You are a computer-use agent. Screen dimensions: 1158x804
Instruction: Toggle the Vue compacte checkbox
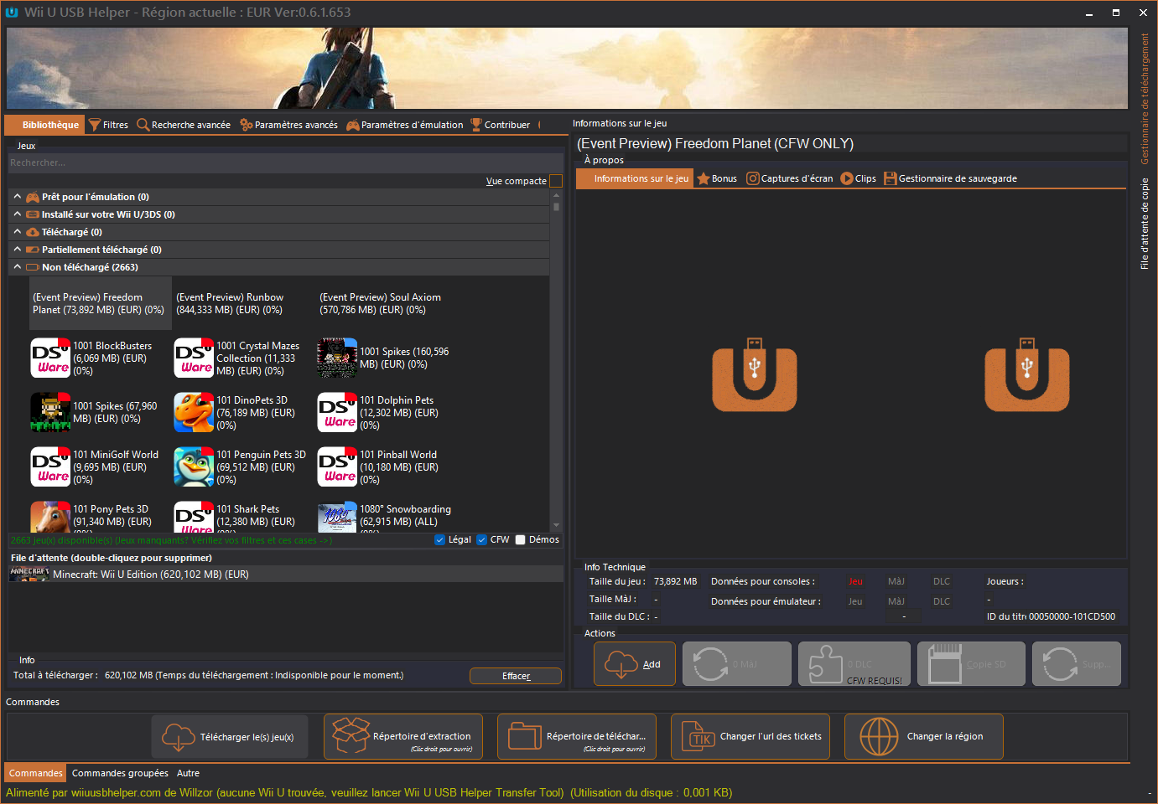[556, 181]
